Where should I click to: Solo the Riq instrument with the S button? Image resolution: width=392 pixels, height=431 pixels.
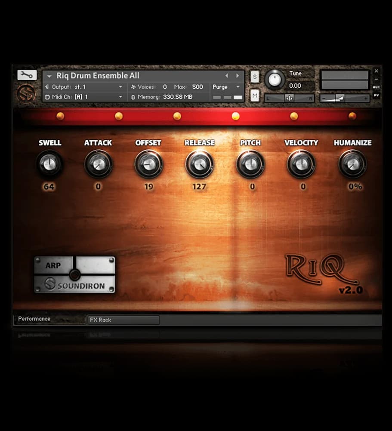point(255,76)
